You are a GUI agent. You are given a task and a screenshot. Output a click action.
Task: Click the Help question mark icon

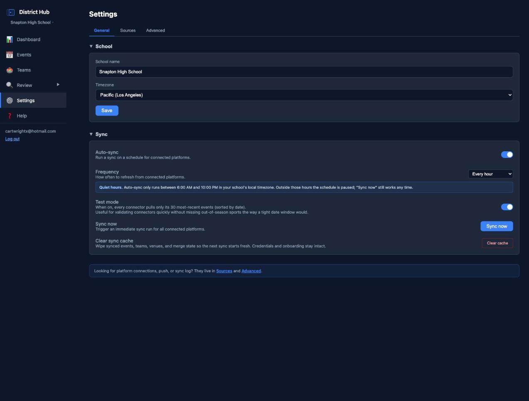tap(10, 116)
